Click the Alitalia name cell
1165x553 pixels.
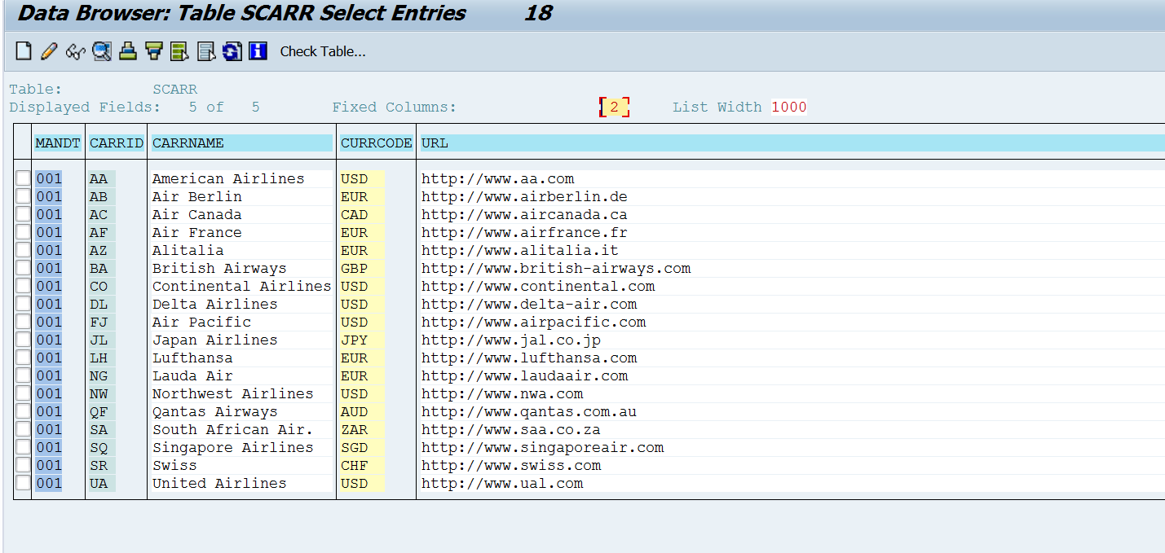(242, 250)
